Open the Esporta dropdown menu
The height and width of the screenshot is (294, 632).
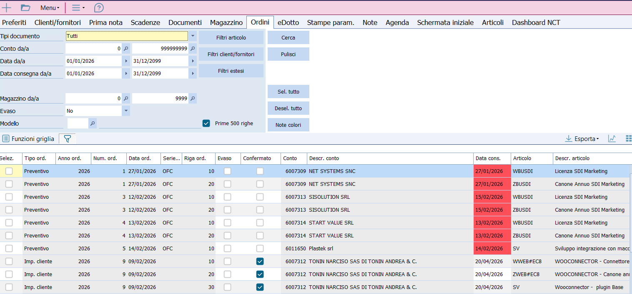point(582,139)
